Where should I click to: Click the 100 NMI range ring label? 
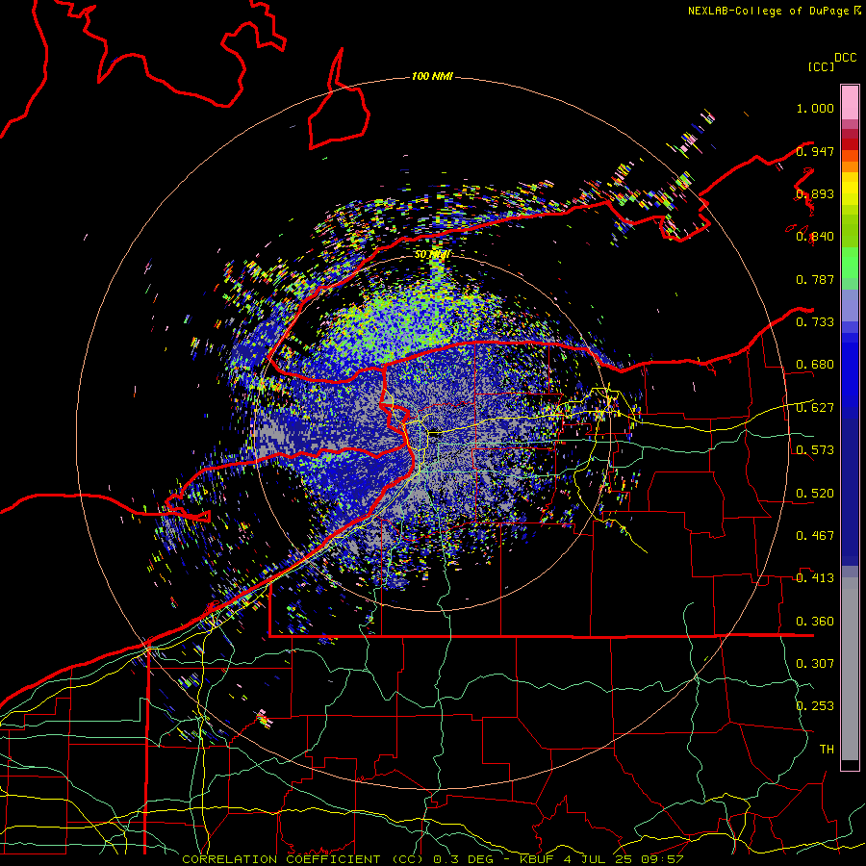point(432,76)
